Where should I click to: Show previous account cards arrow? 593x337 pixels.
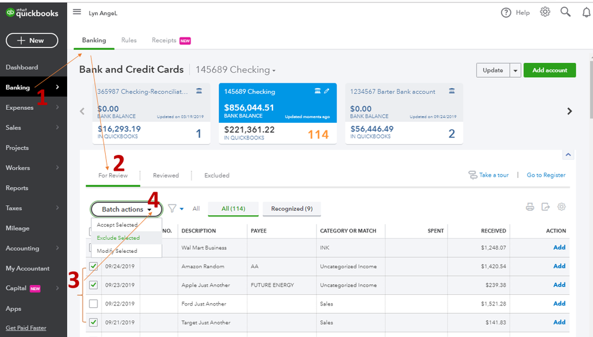click(x=82, y=111)
